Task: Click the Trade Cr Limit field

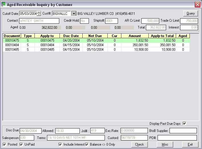Action: point(189,21)
